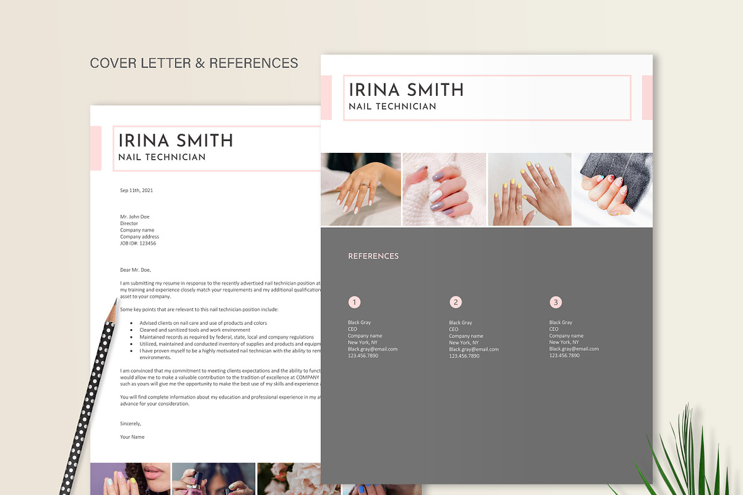This screenshot has width=743, height=495.
Task: Click NAIL TECHNICIAN title on the references page
Action: (x=393, y=106)
